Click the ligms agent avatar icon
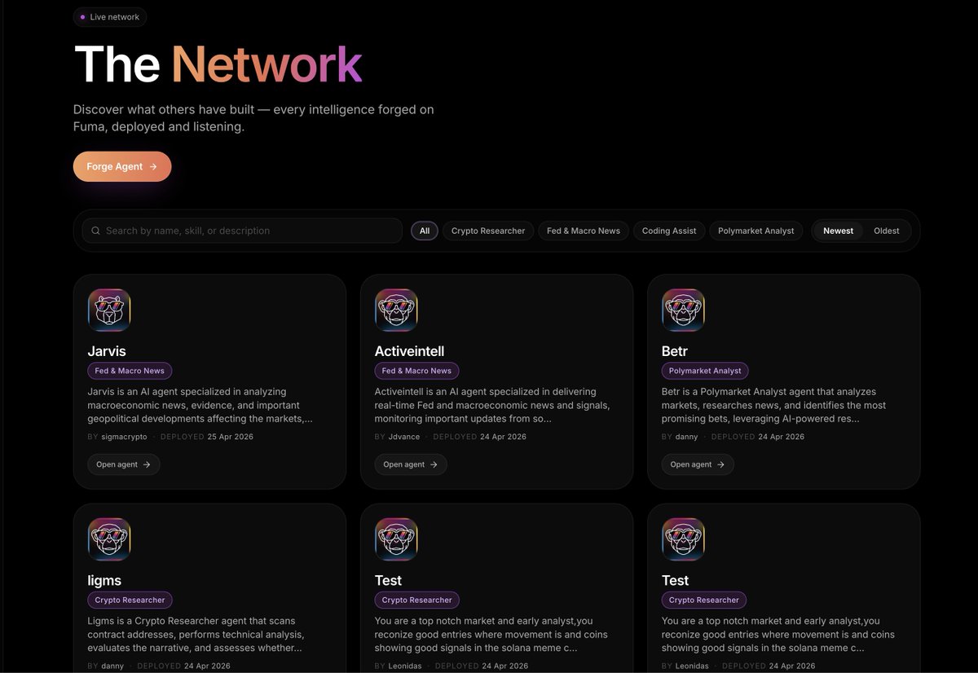The width and height of the screenshot is (978, 673). click(109, 539)
